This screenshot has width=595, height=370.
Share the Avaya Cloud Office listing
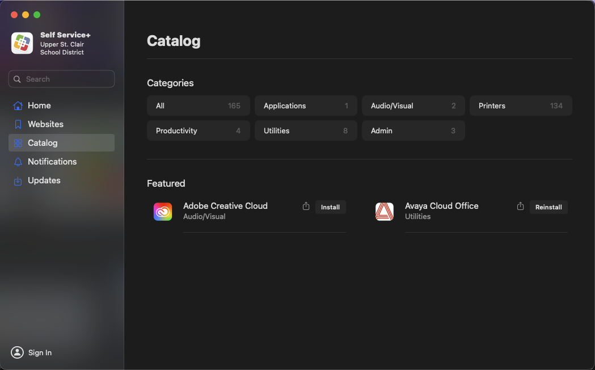(521, 207)
